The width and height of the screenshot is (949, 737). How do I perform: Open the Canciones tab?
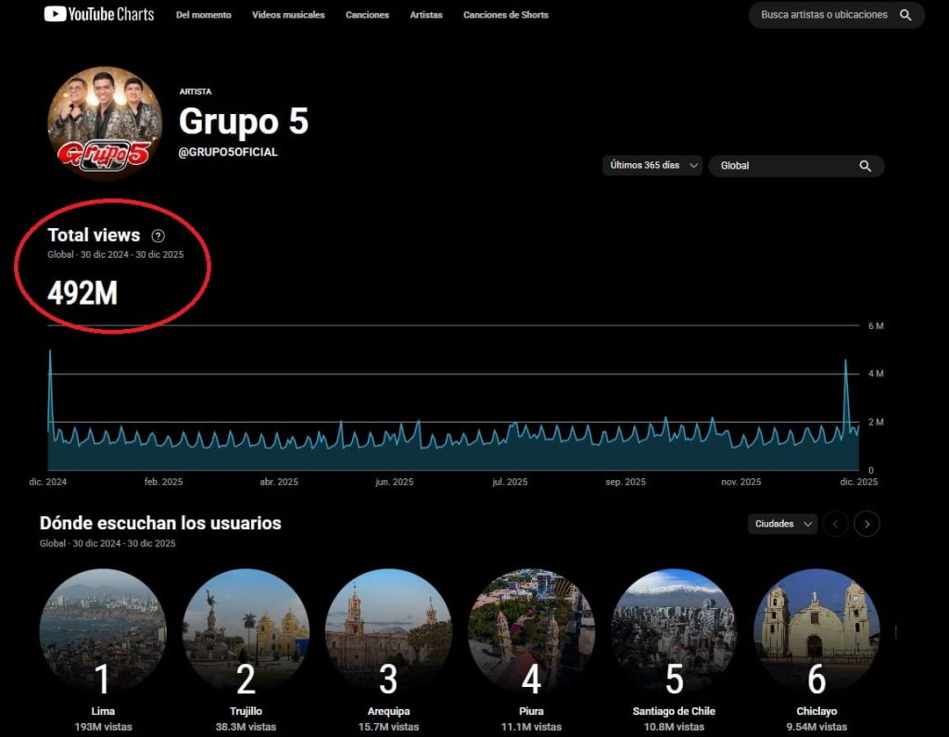pos(367,15)
